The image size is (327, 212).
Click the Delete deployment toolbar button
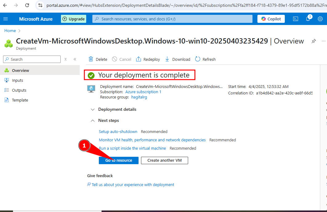point(98,59)
